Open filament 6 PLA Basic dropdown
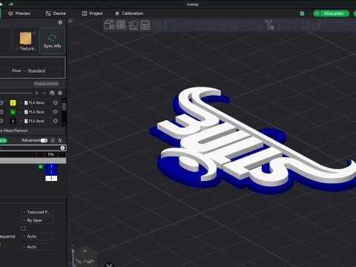356x267 pixels. tap(35, 121)
